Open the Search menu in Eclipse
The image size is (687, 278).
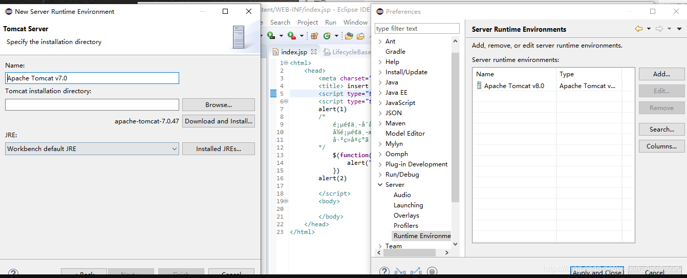pos(280,23)
